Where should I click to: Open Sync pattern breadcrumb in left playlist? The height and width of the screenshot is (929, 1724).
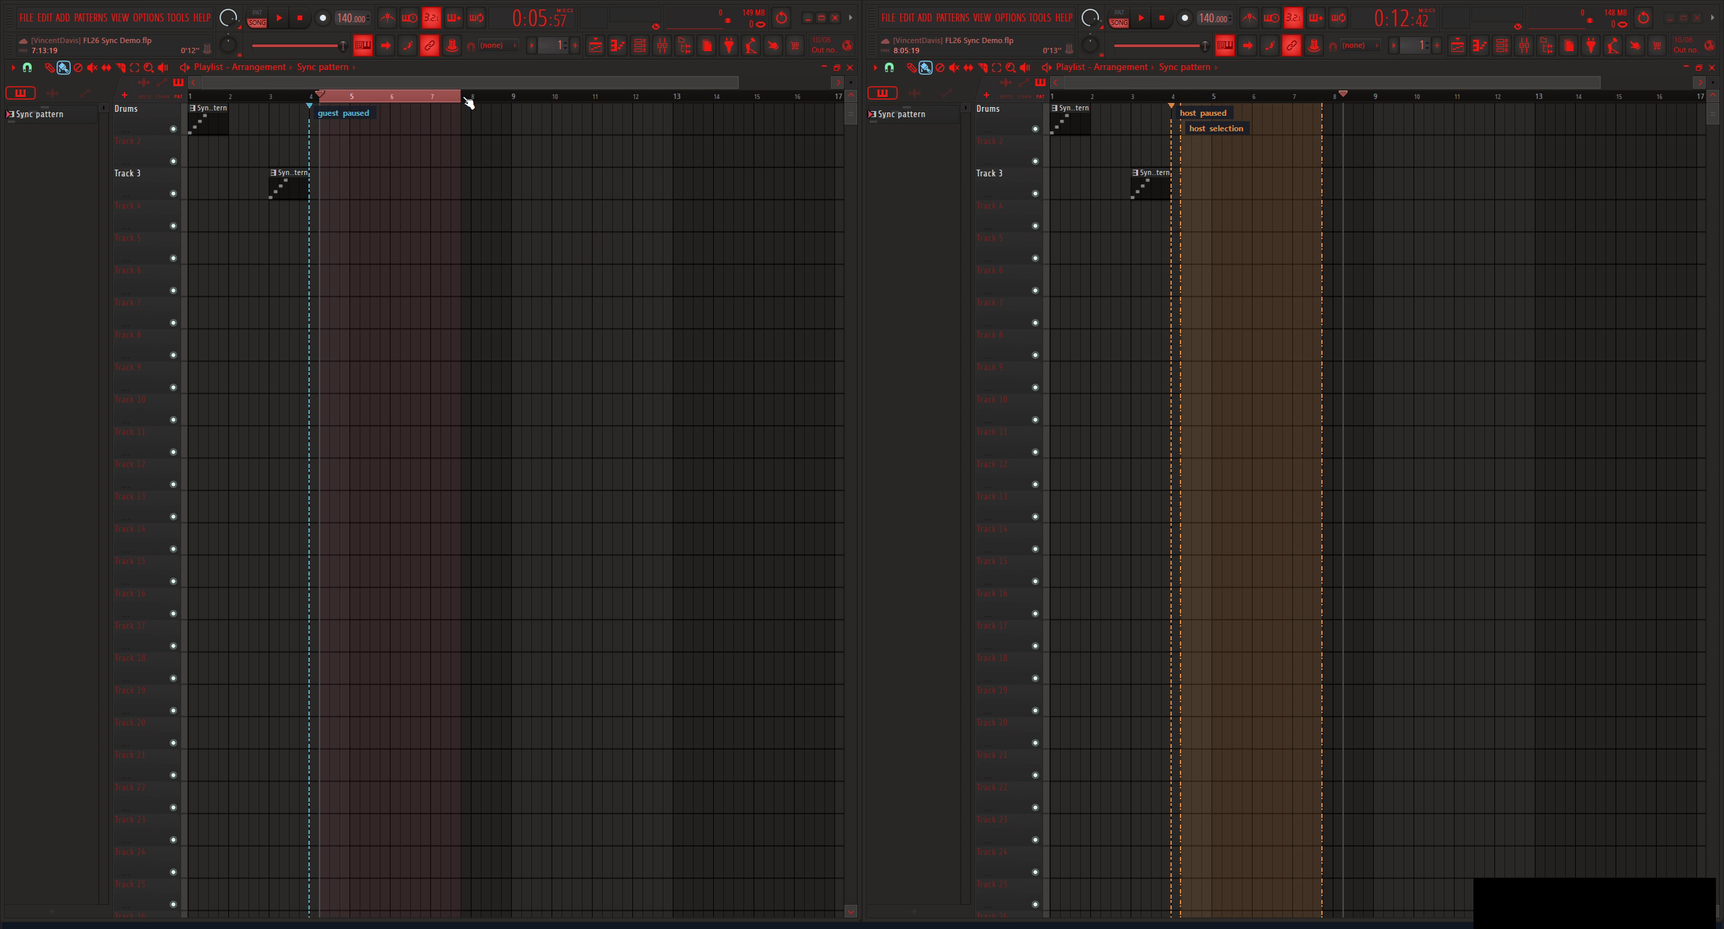click(x=323, y=67)
